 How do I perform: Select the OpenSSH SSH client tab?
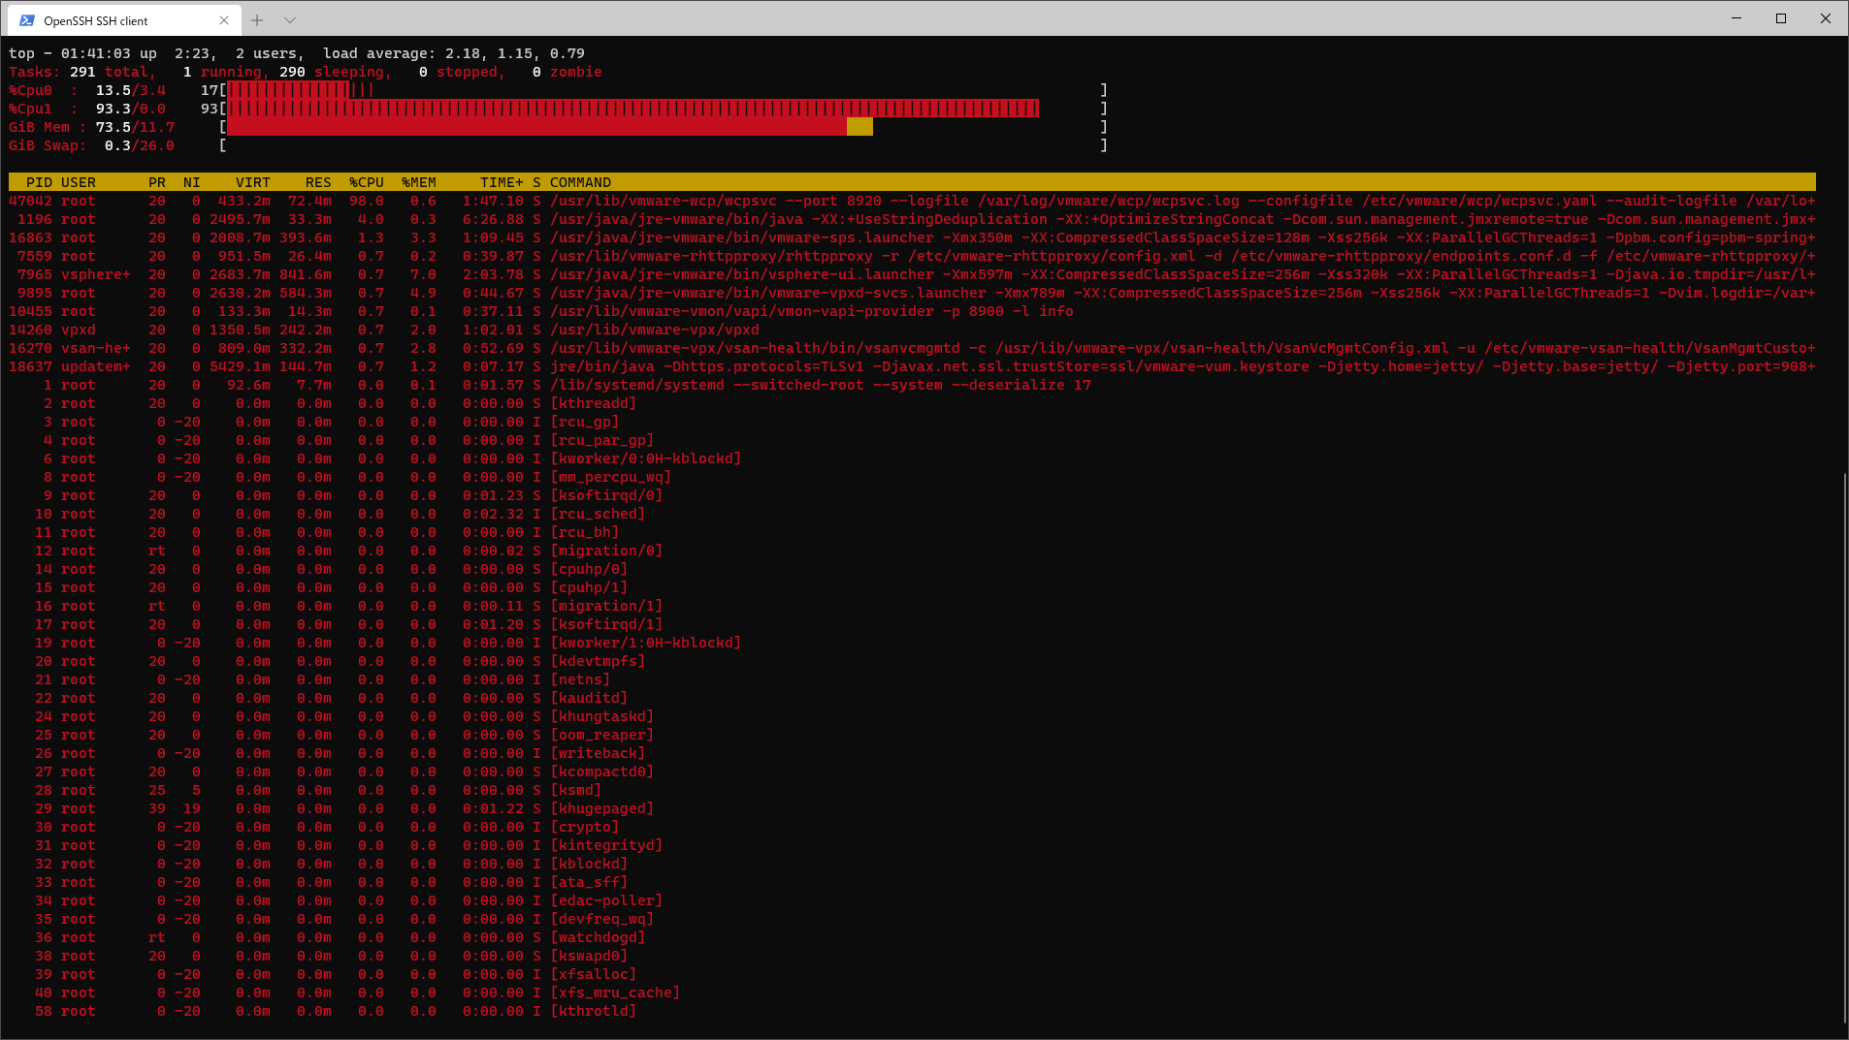click(x=126, y=19)
